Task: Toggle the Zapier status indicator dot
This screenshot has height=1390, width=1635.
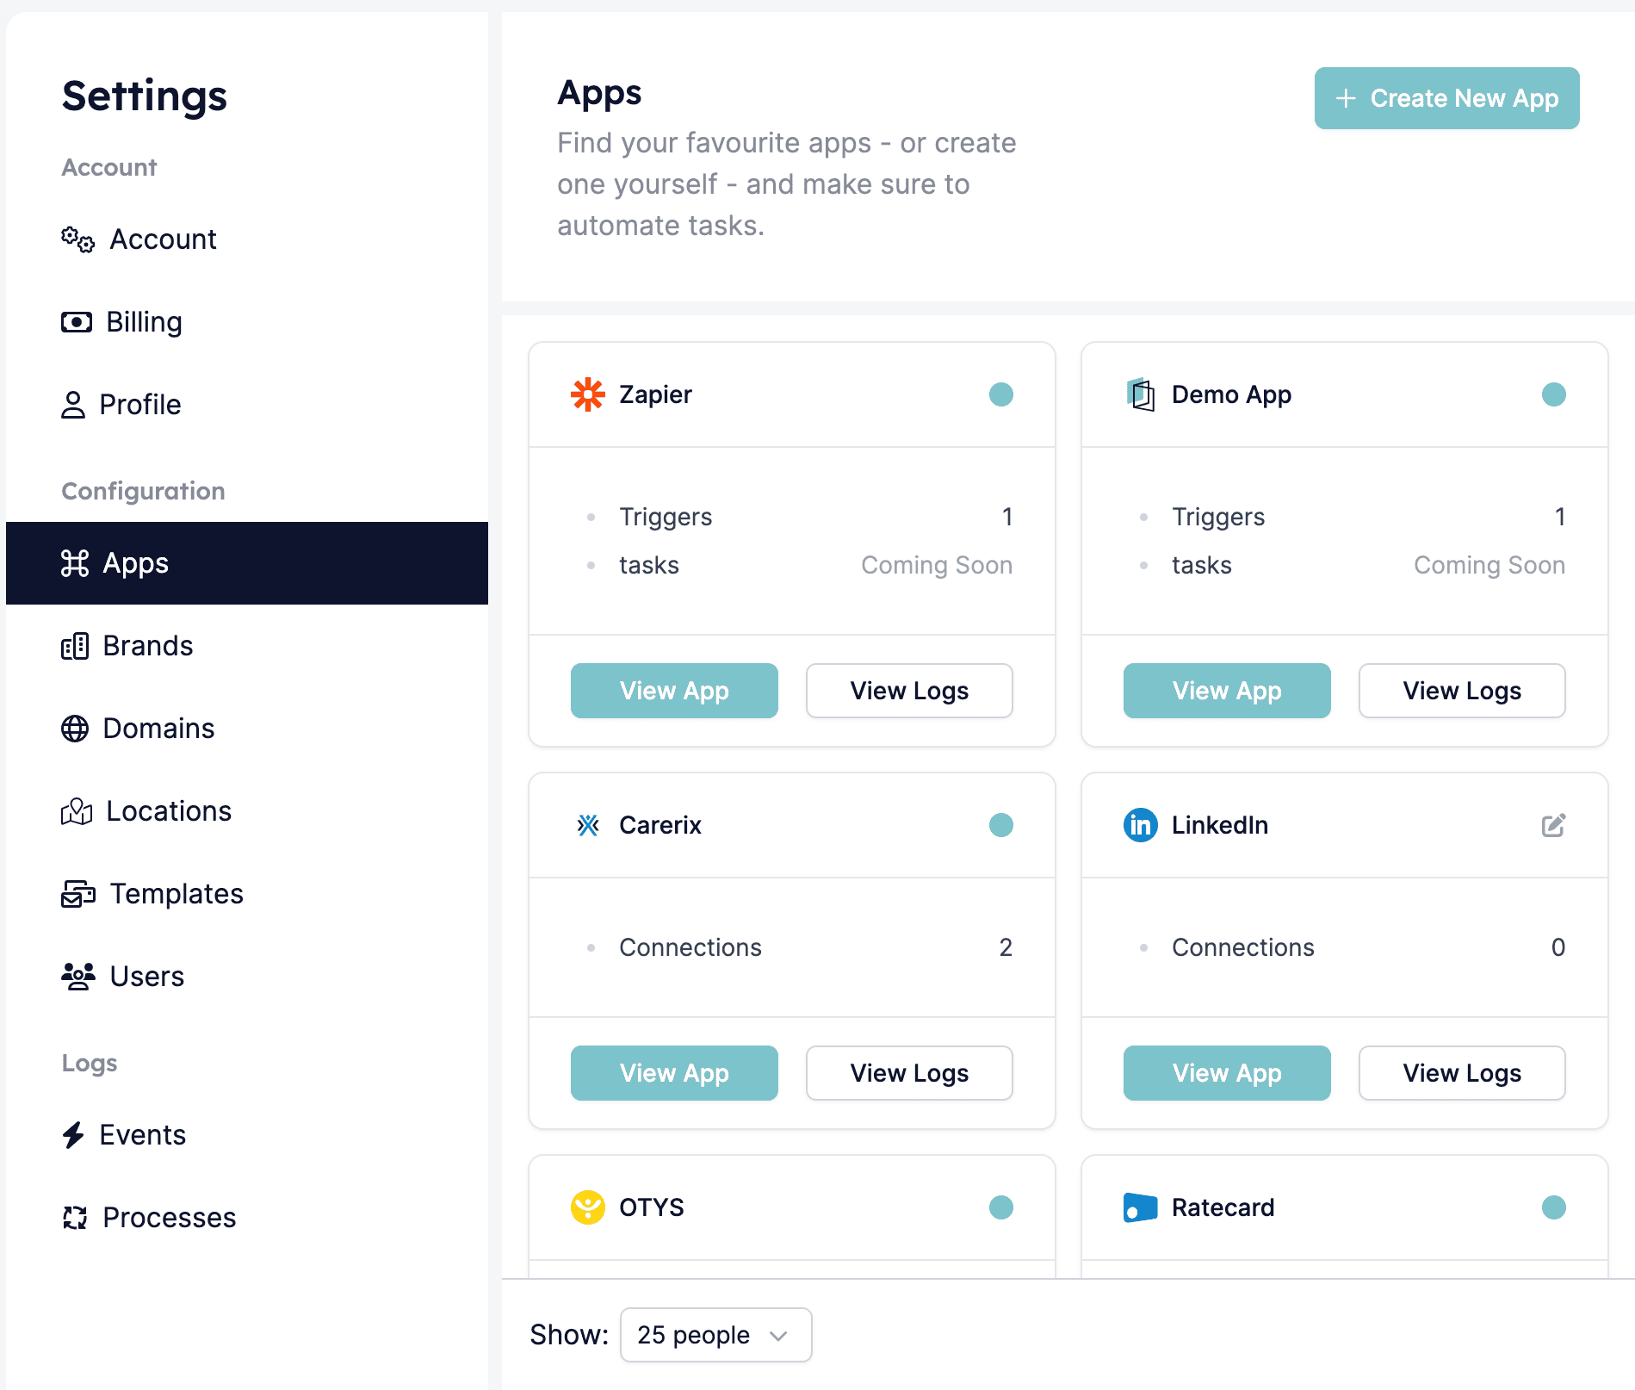Action: pyautogui.click(x=1001, y=394)
